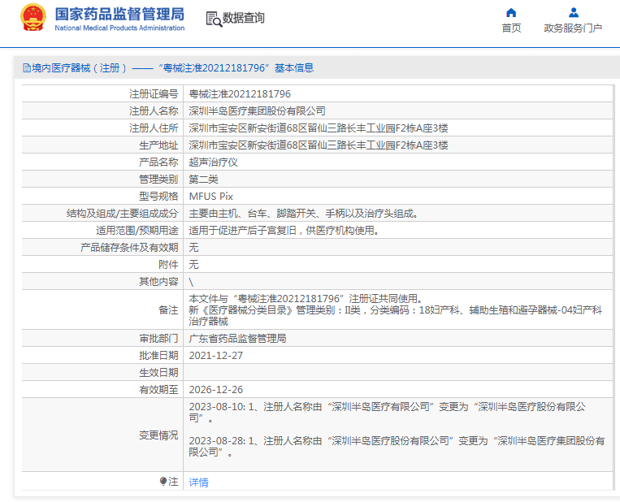Click the 注册人名称 row label
Image resolution: width=620 pixels, height=502 pixels.
point(154,111)
